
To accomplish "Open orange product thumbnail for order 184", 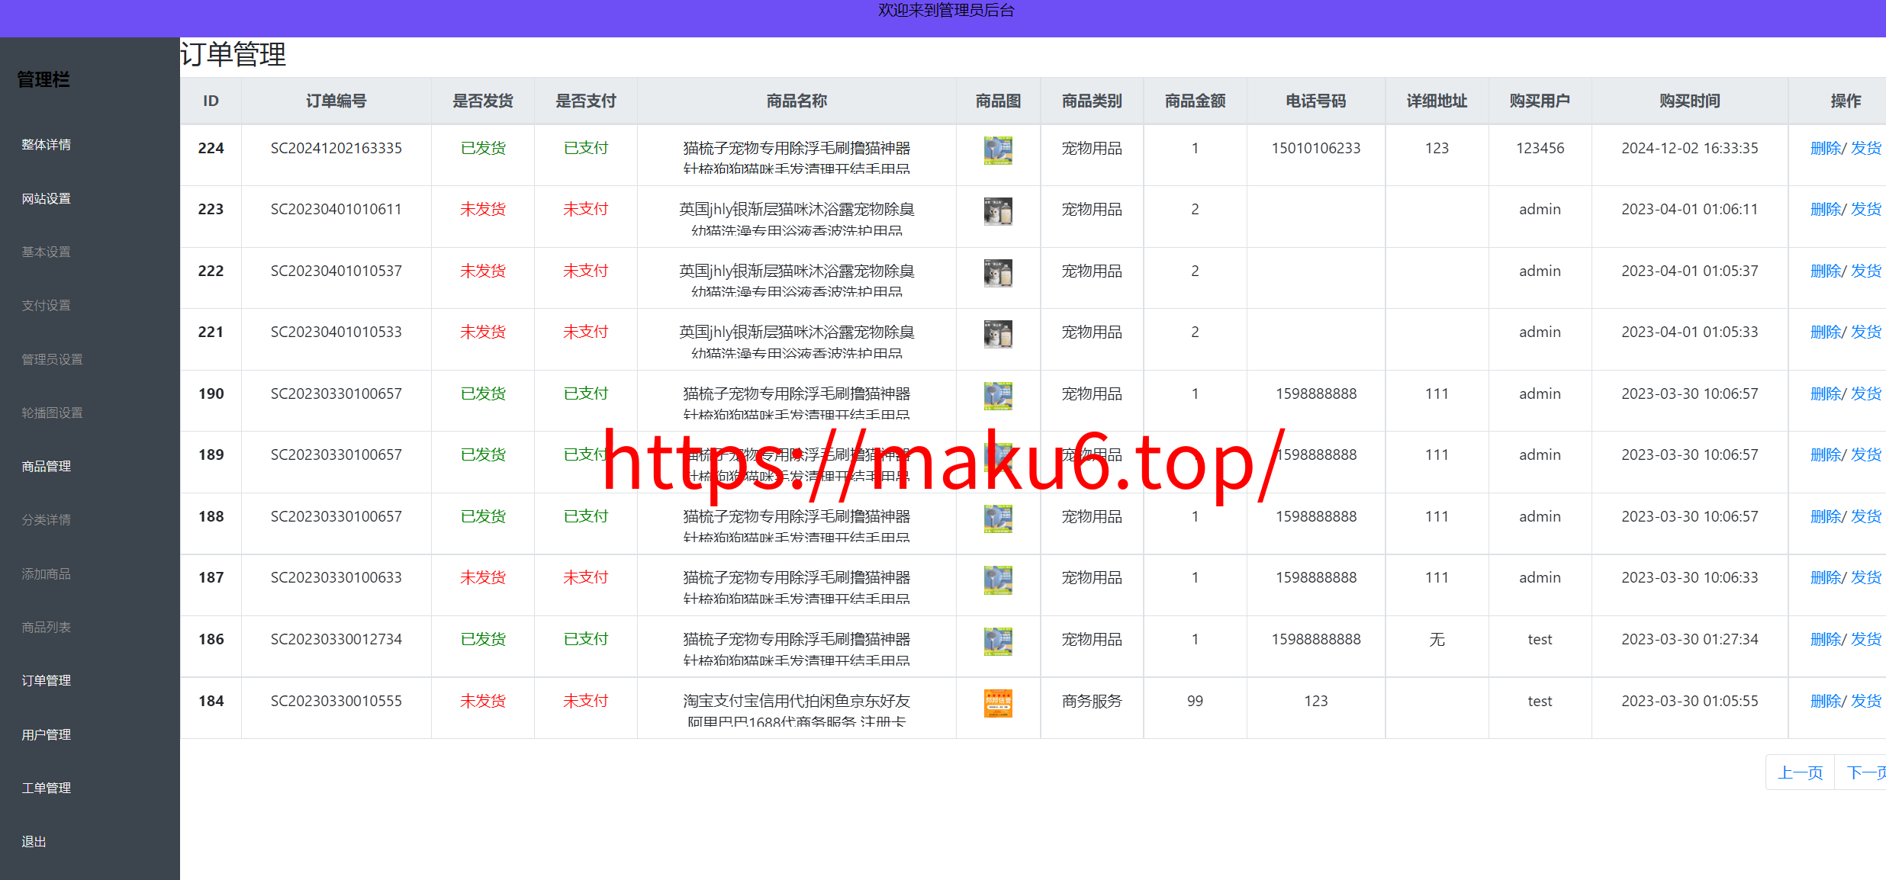I will click(998, 703).
